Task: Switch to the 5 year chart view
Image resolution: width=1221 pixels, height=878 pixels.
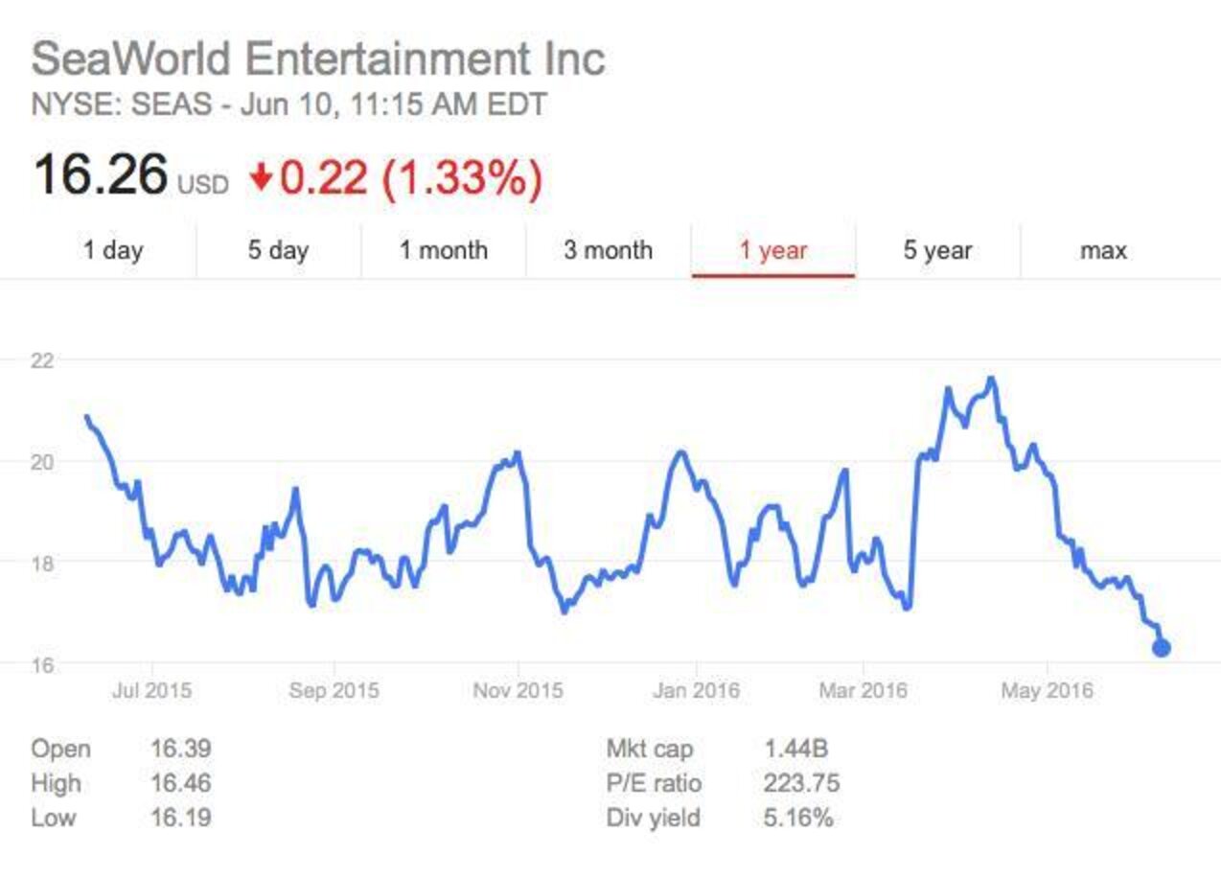Action: pyautogui.click(x=938, y=250)
